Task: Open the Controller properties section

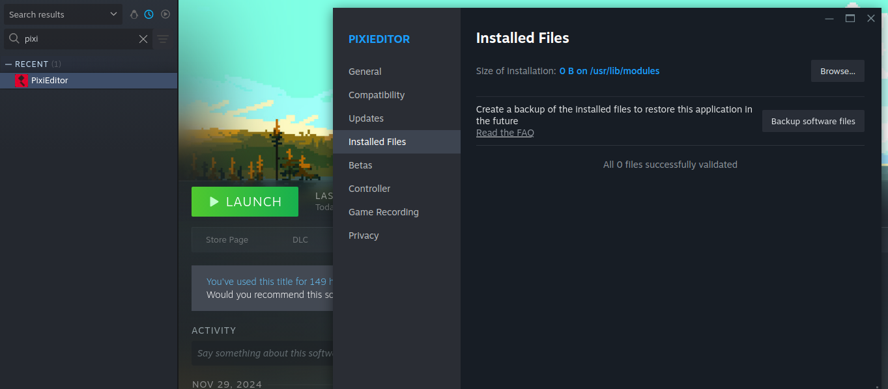Action: point(397,189)
